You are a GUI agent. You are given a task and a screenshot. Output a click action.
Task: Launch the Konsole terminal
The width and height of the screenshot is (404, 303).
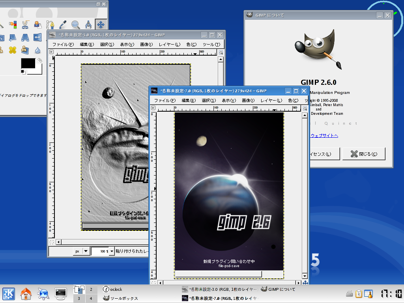point(61,294)
